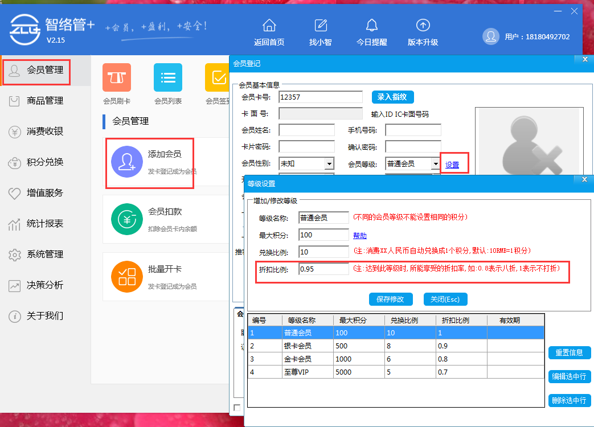The image size is (594, 427).
Task: Select the 金卡会员 row in the table
Action: tap(370, 359)
